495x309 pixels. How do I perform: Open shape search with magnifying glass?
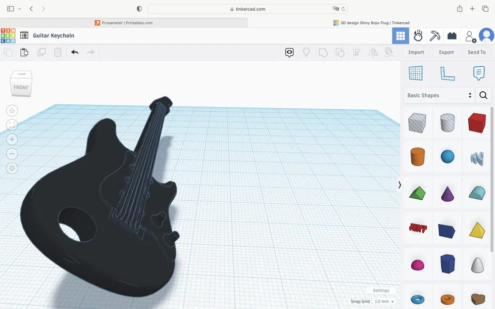click(483, 95)
